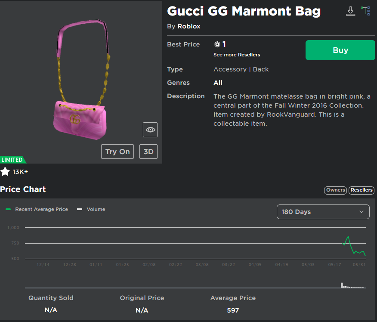Switch to 3D view
The image size is (377, 322).
coord(148,152)
